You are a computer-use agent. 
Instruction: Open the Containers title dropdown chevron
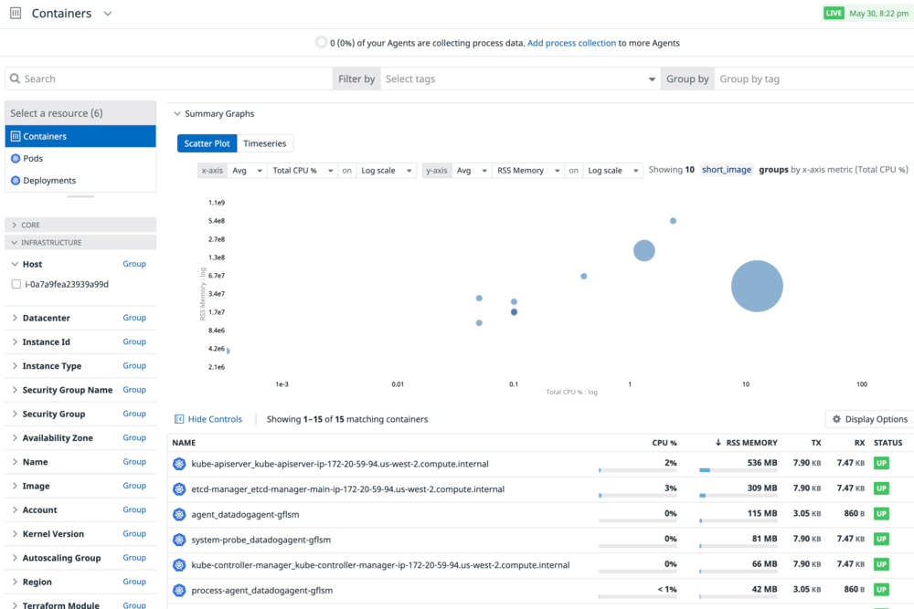pyautogui.click(x=108, y=14)
